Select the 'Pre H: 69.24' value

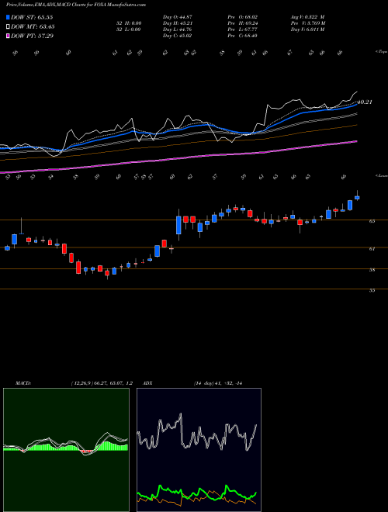pos(242,23)
